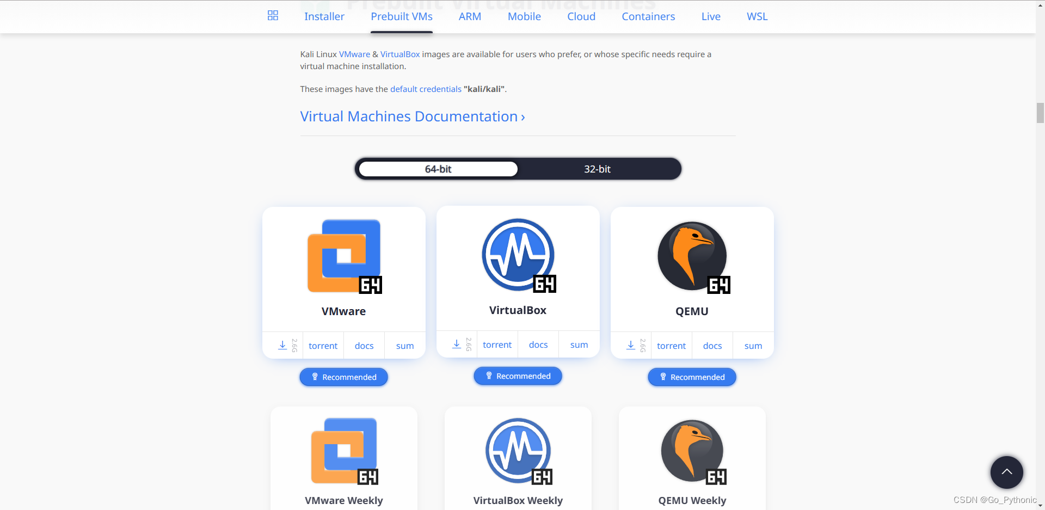Image resolution: width=1045 pixels, height=510 pixels.
Task: Open the QEMU docs link
Action: pyautogui.click(x=712, y=346)
